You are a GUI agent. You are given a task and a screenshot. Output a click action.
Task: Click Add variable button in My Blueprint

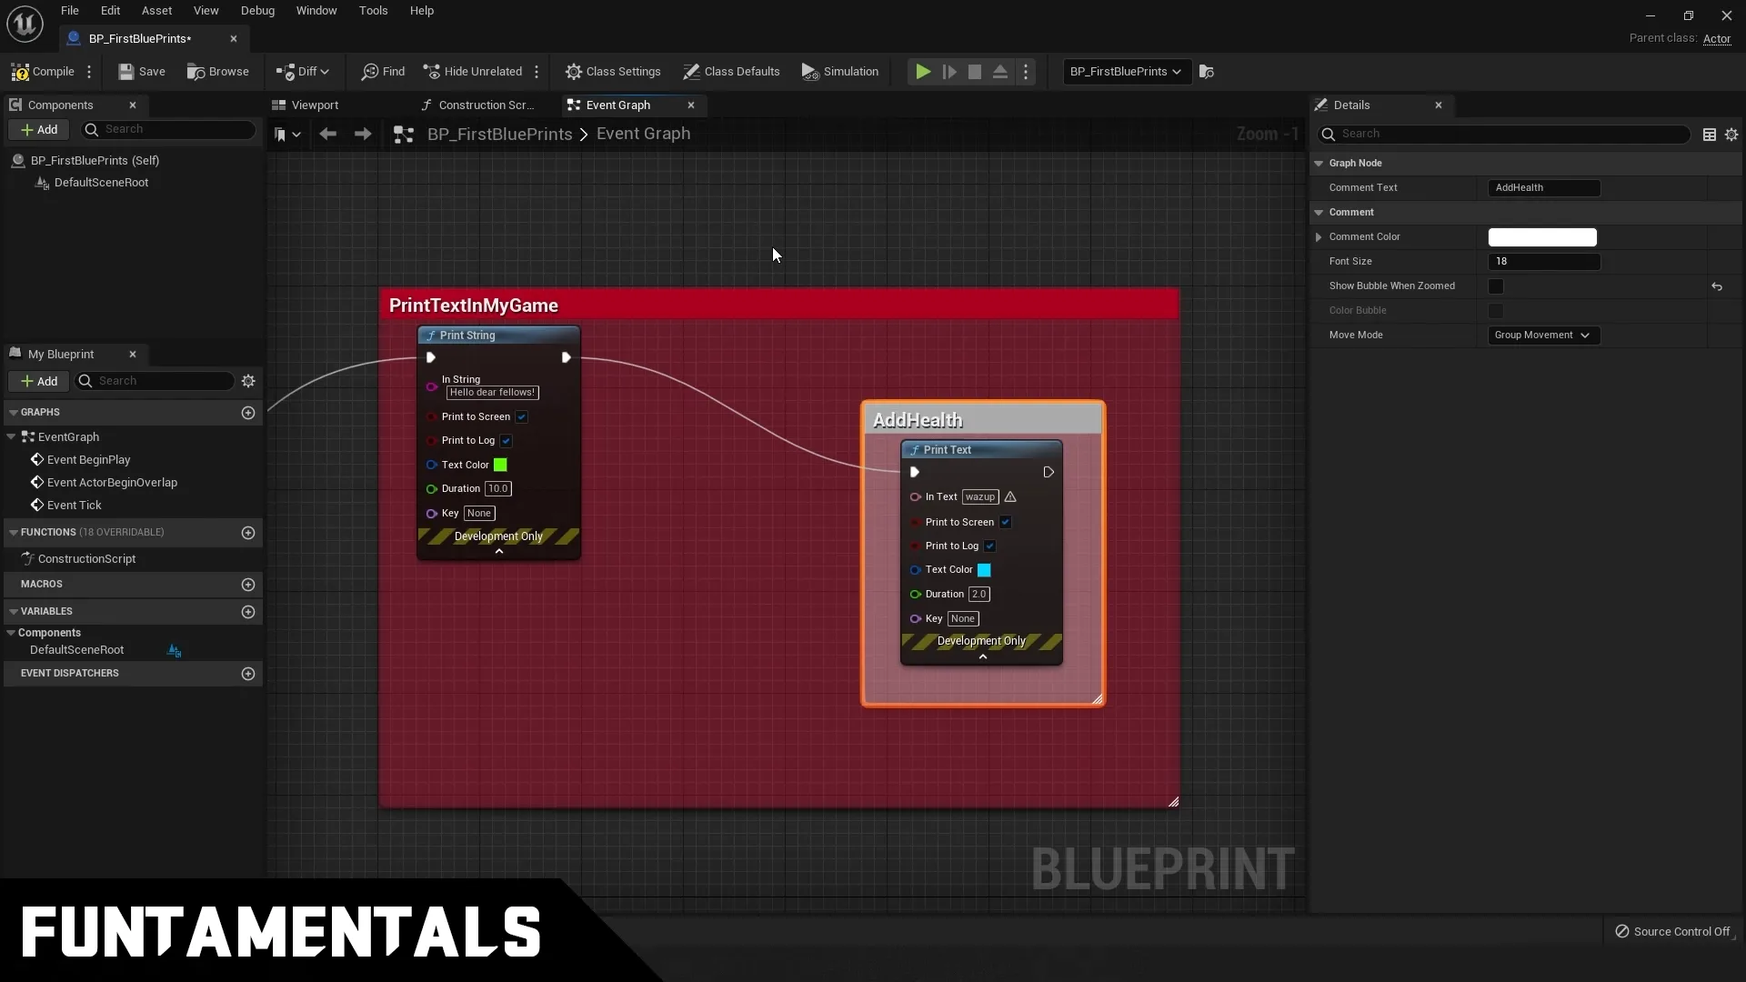(x=248, y=610)
